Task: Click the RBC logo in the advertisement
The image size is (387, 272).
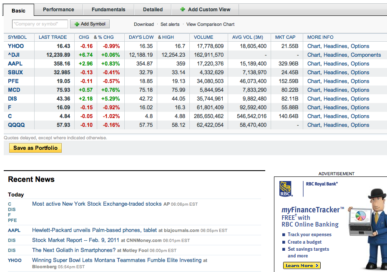Action: point(286,189)
